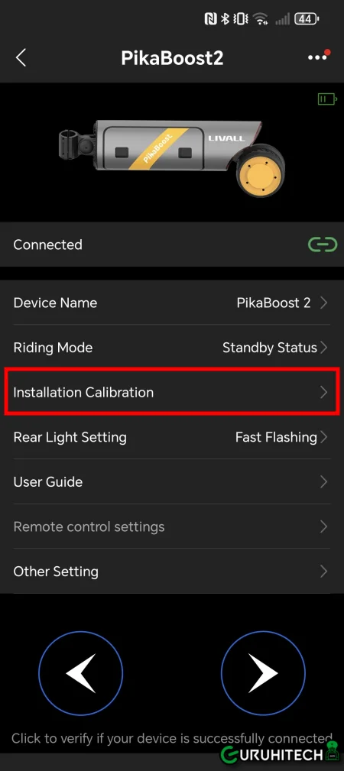
Task: Expand the Riding Mode chevron
Action: point(323,347)
